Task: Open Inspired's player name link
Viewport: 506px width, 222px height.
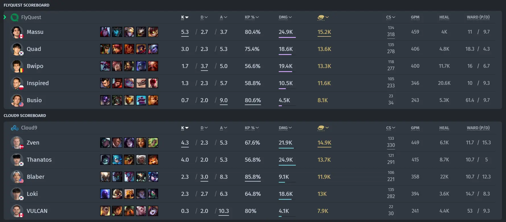Action: point(38,83)
